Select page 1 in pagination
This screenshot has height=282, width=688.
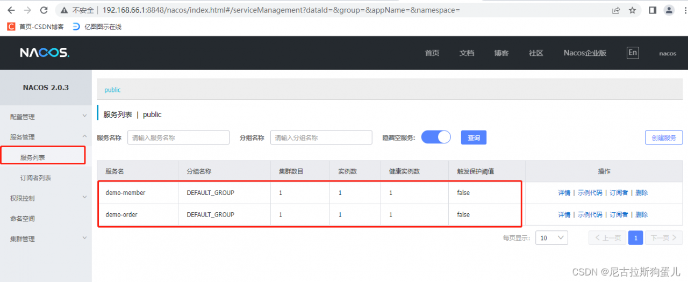point(636,238)
